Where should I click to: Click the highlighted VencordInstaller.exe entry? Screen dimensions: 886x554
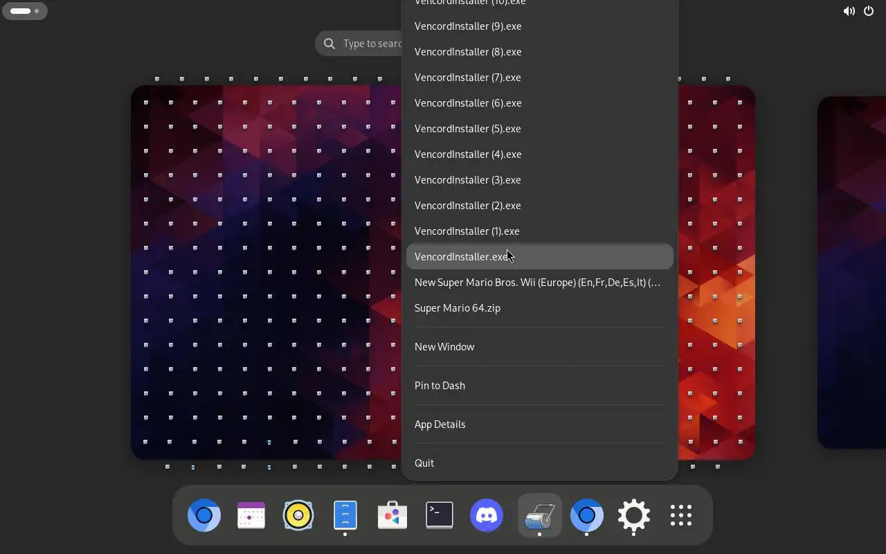coord(540,257)
